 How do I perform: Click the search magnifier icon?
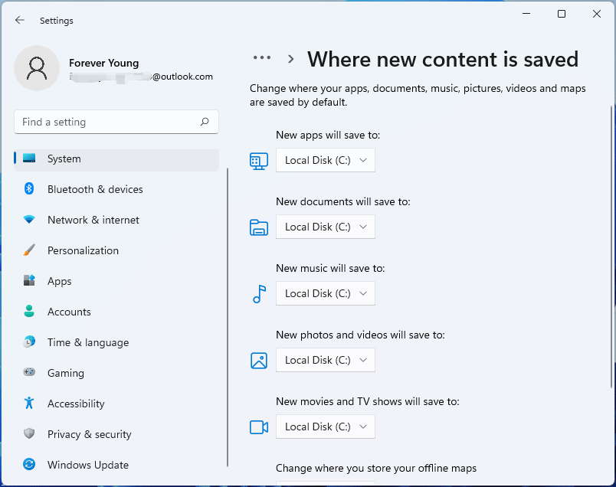(x=205, y=122)
